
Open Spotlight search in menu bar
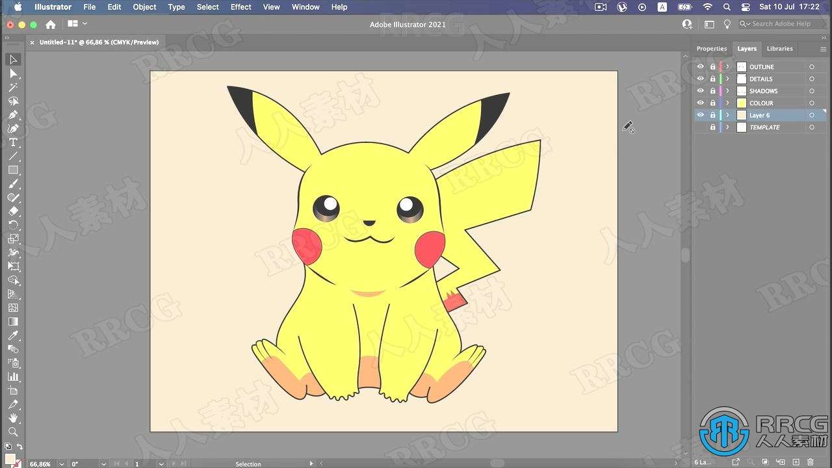pos(727,7)
